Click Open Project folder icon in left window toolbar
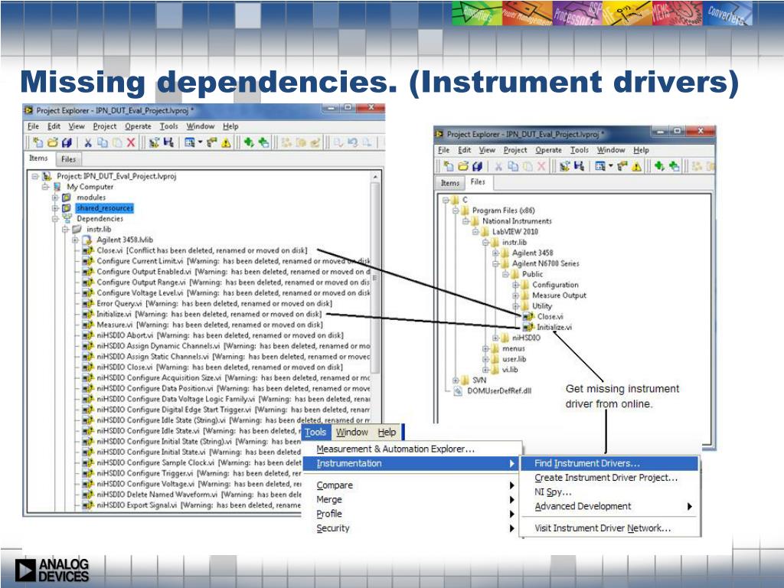 pos(53,143)
